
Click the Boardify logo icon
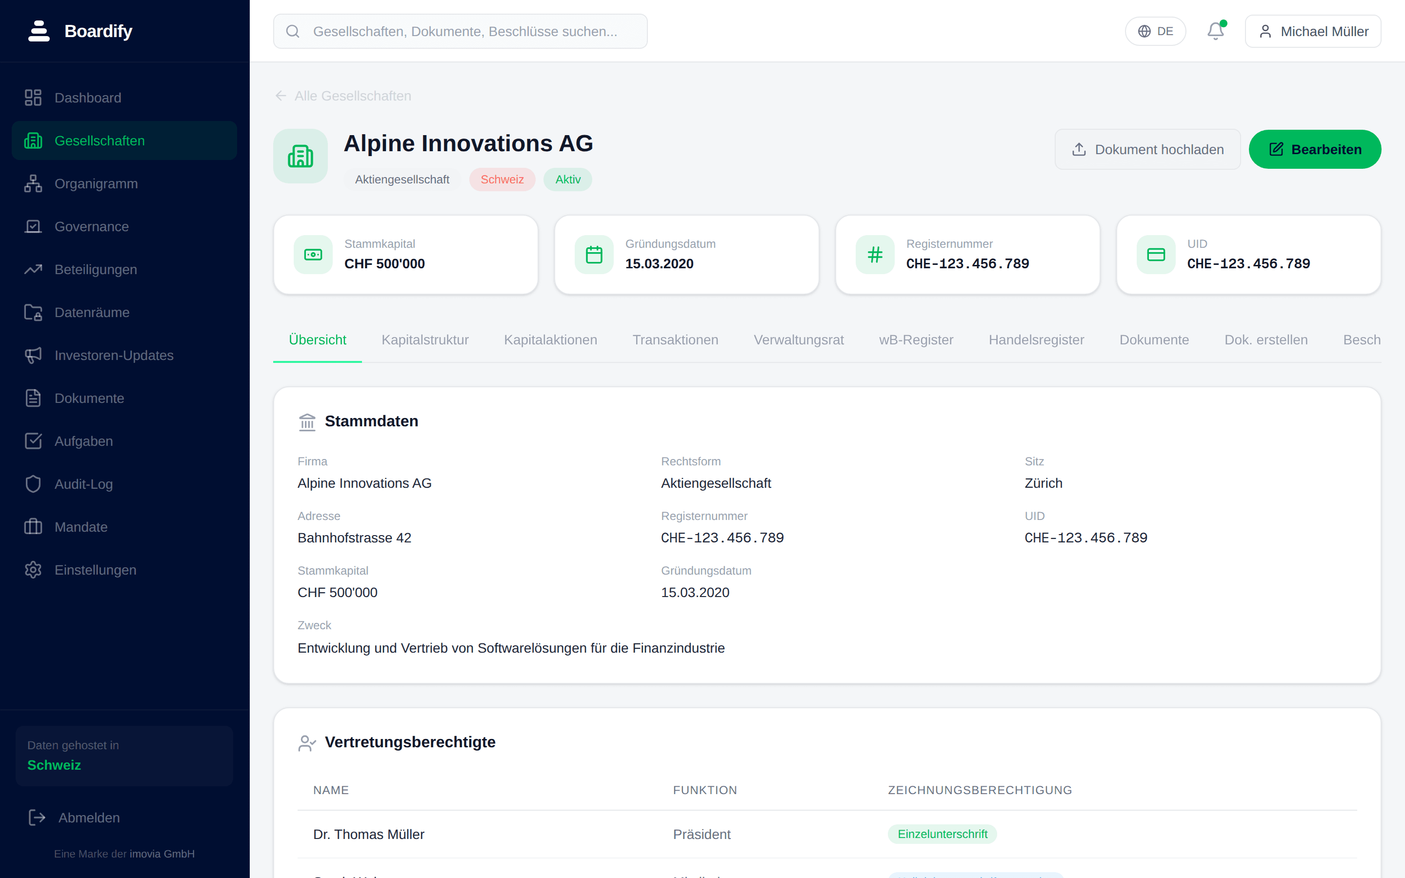pyautogui.click(x=39, y=31)
